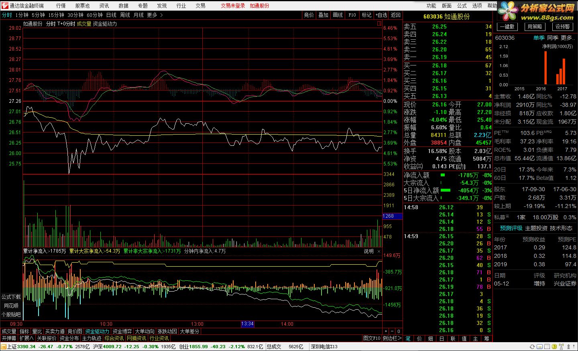Click the 13:34 time marker on axis
This screenshot has width=578, height=351.
click(x=247, y=324)
